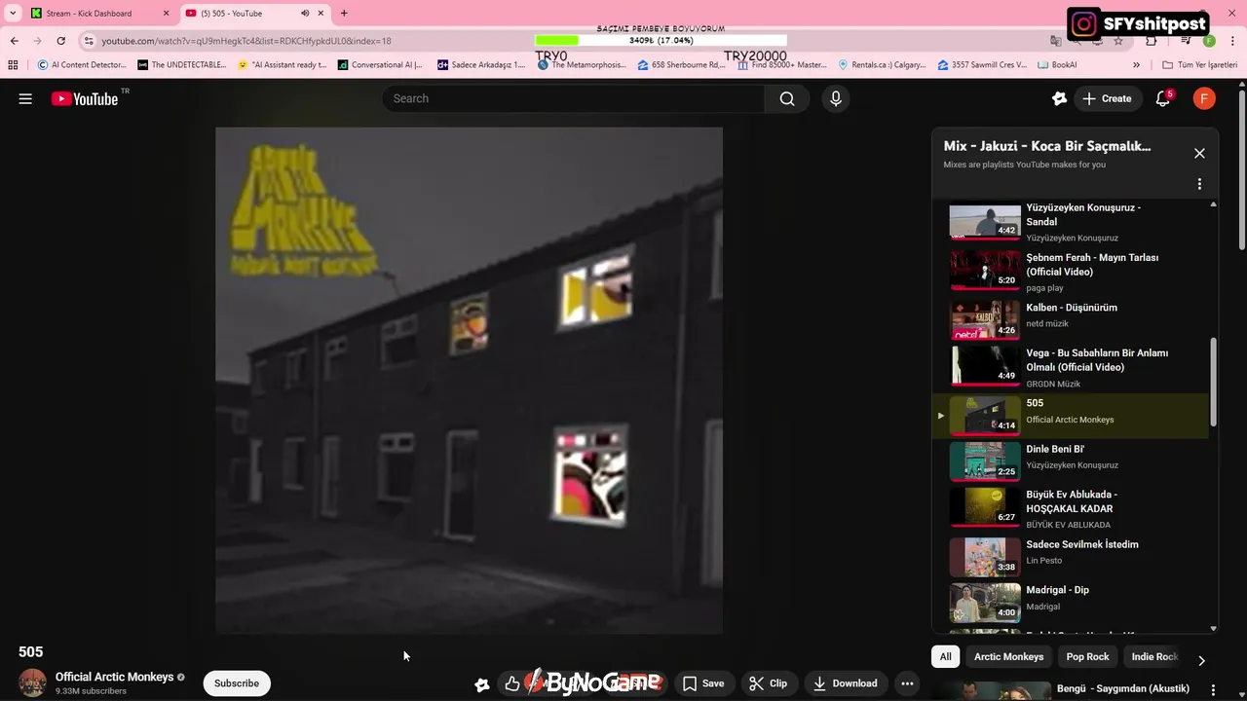Select the Indie Rock filter chip

coord(1154,656)
